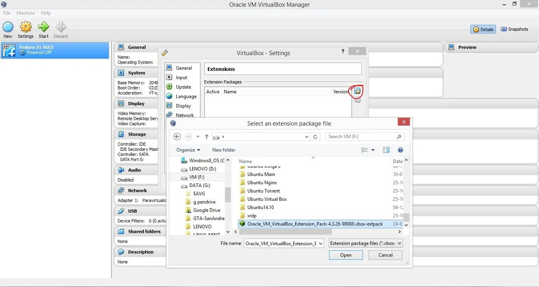
Task: Open the Help menu
Action: tap(46, 13)
